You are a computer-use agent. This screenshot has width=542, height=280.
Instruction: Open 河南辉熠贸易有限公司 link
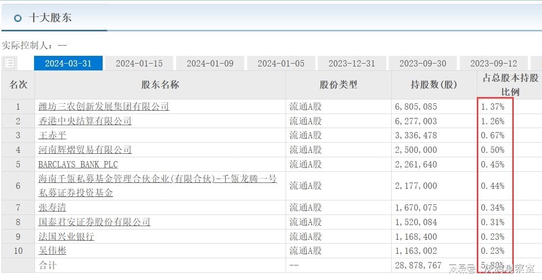click(x=85, y=149)
